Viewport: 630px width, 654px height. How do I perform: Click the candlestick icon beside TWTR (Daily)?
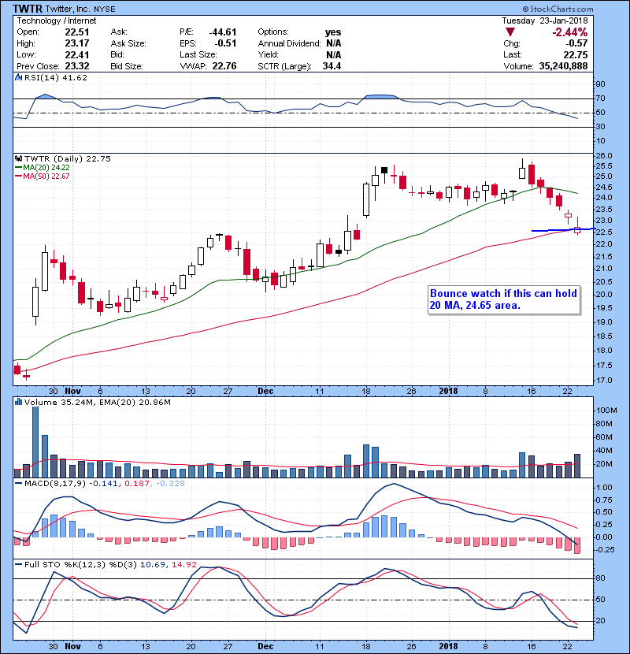tap(18, 158)
